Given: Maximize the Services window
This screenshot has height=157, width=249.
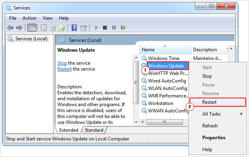Looking at the screenshot, I should tap(211, 6).
